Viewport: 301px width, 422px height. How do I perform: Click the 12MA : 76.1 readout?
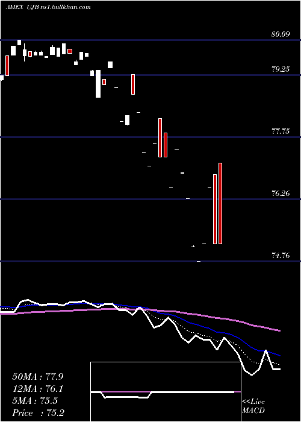pos(38,389)
